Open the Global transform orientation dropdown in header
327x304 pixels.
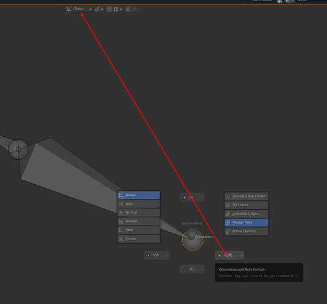tap(79, 9)
